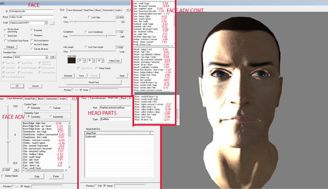Click the tab-scroll right arrow above the Texture radio
The image size is (328, 189).
[x=76, y=98]
